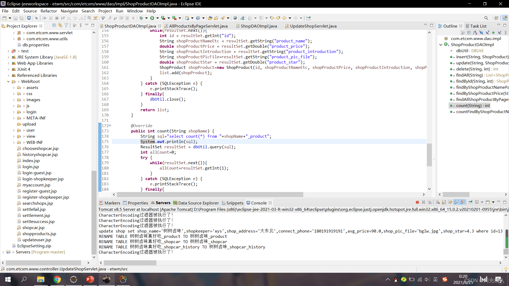Select the Refactor menu item
Screen dimensions: 509x286
49,11
